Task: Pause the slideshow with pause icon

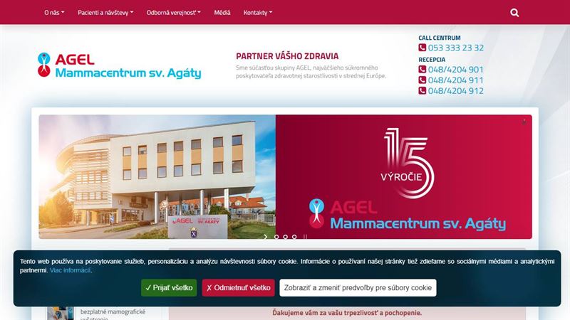Action: [306, 237]
